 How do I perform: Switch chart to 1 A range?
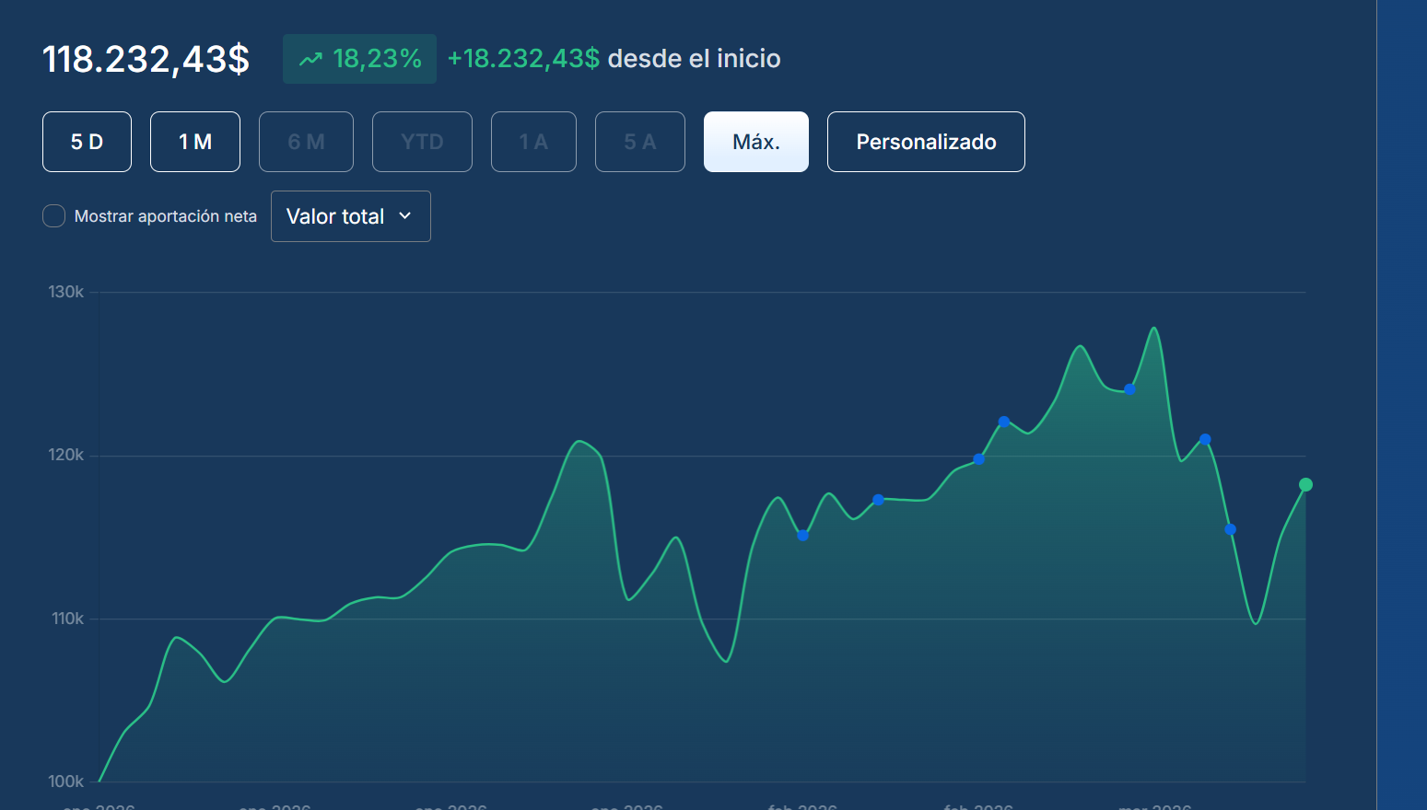533,142
